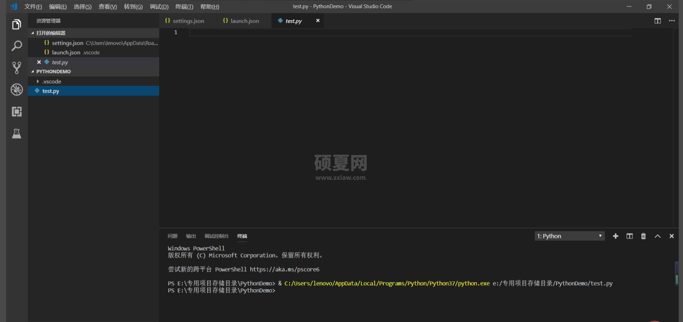Restore down the VS Code window
Image resolution: width=683 pixels, height=322 pixels.
pyautogui.click(x=649, y=6)
